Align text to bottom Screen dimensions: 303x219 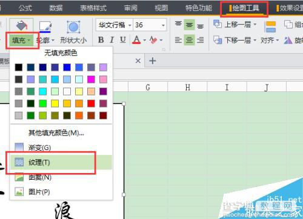(201, 26)
